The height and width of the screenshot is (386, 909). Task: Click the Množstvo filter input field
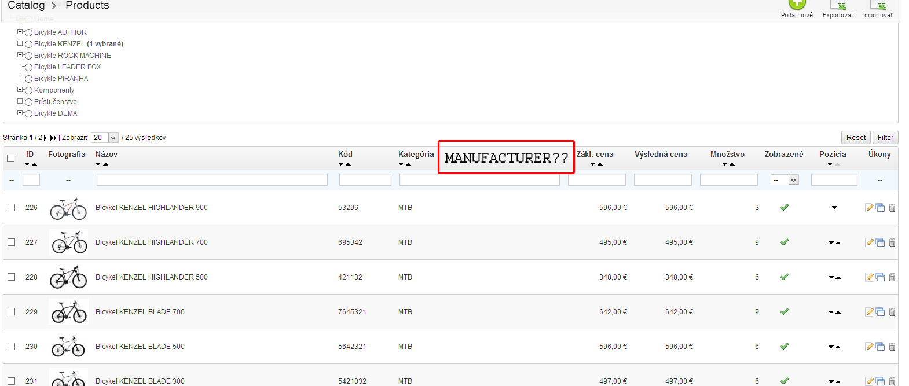pos(729,180)
